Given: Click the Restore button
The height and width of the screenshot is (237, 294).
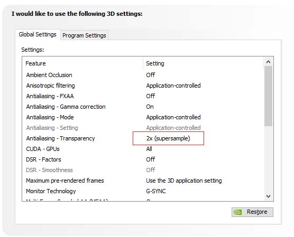Looking at the screenshot, I should coord(252,212).
